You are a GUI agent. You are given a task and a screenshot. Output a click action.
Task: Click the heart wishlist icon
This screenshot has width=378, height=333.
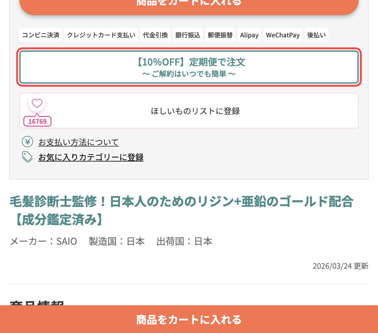click(37, 103)
